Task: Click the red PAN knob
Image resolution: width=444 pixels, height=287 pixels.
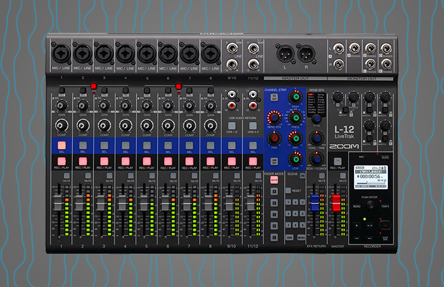Action: coord(273,138)
